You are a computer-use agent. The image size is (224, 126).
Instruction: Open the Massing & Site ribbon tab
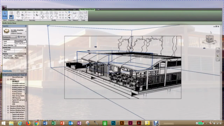[x=47, y=9]
